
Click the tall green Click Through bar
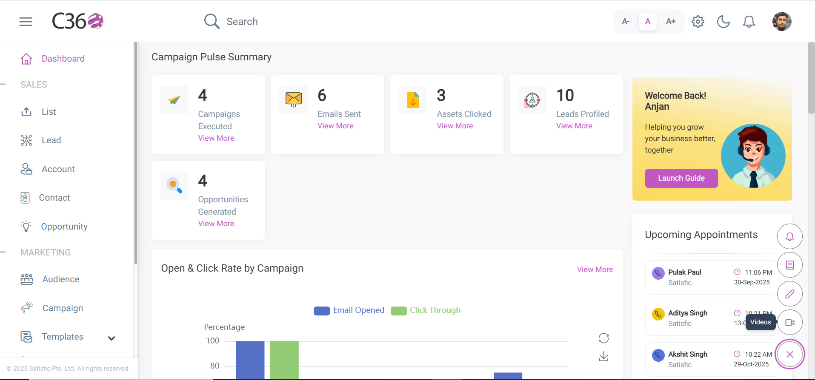[x=284, y=360]
